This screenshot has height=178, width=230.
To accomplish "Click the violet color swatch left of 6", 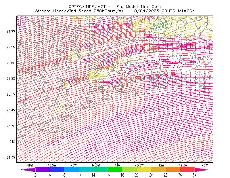I will point(43,170).
